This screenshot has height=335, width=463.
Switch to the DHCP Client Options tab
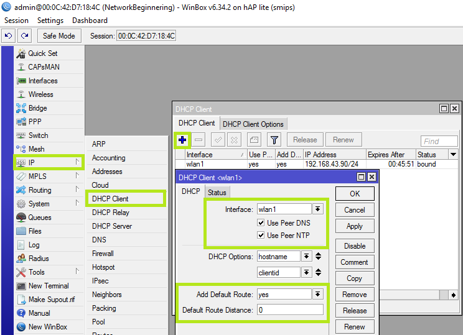click(253, 124)
